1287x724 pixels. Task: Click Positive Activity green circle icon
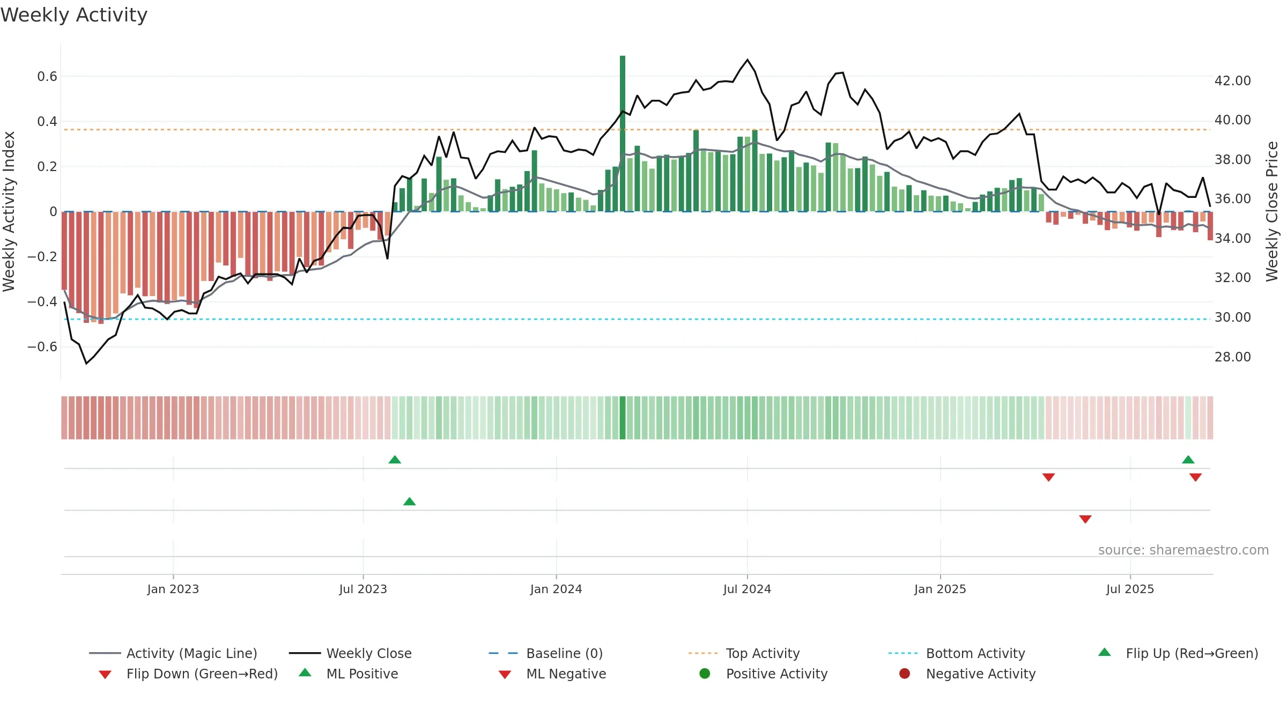(705, 673)
